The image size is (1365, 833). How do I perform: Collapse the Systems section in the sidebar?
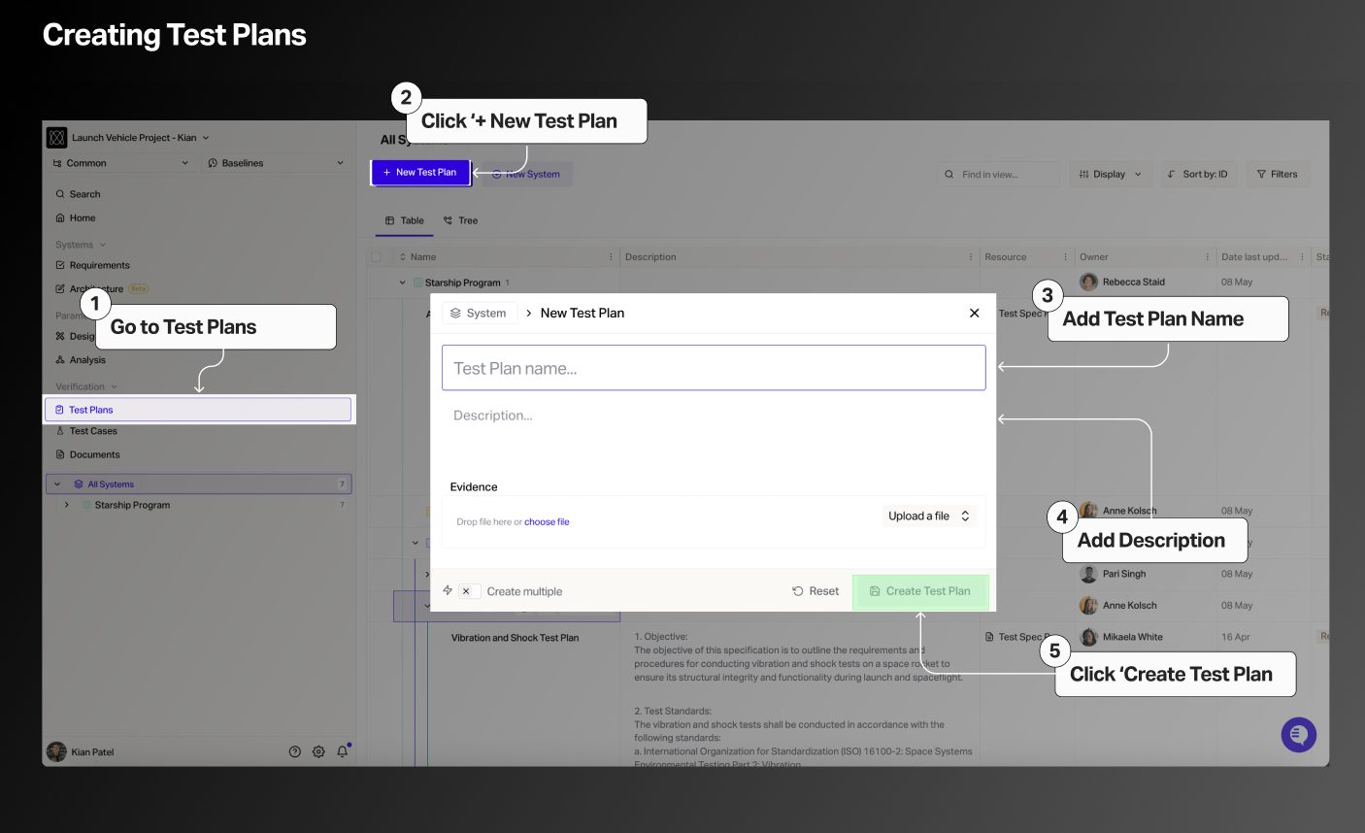pyautogui.click(x=81, y=245)
